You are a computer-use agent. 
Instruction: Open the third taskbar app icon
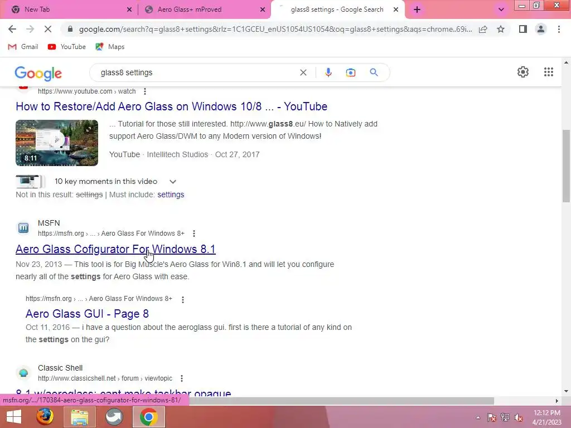tap(114, 417)
